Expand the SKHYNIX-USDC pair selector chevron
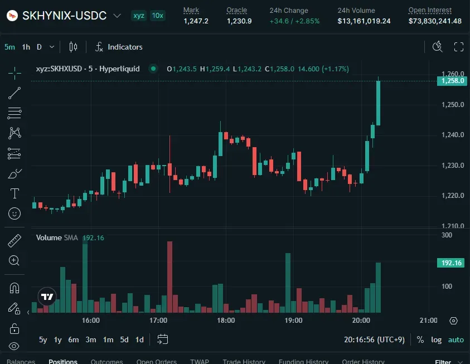Image resolution: width=470 pixels, height=364 pixels. [117, 16]
